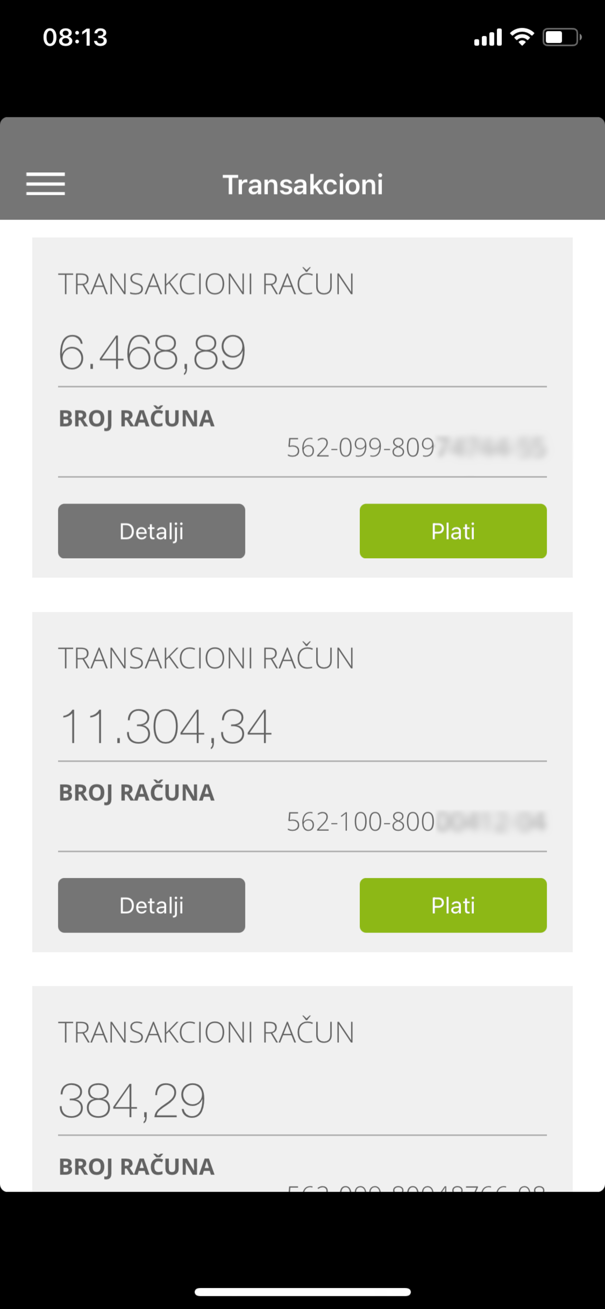Screen dimensions: 605x1309
Task: Select the 11.304,34 balance amount
Action: [x=165, y=727]
